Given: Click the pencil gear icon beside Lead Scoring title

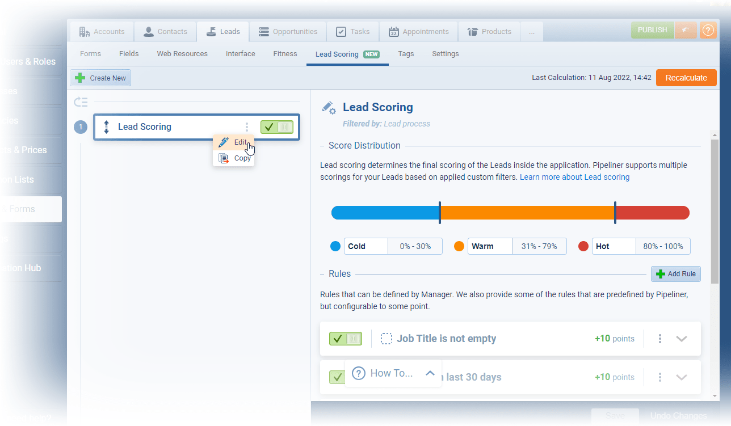Looking at the screenshot, I should click(329, 107).
